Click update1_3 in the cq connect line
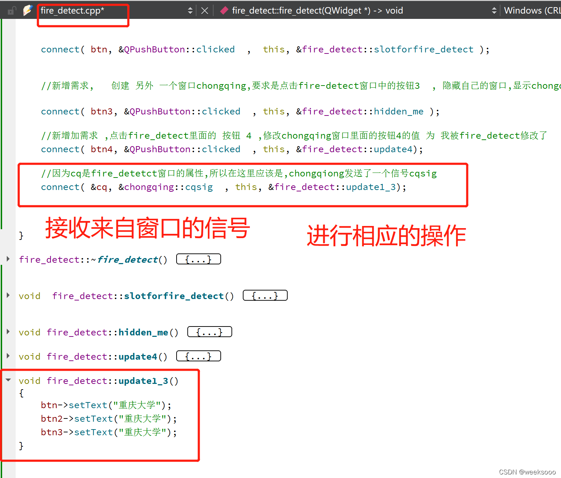The image size is (561, 478). 371,187
